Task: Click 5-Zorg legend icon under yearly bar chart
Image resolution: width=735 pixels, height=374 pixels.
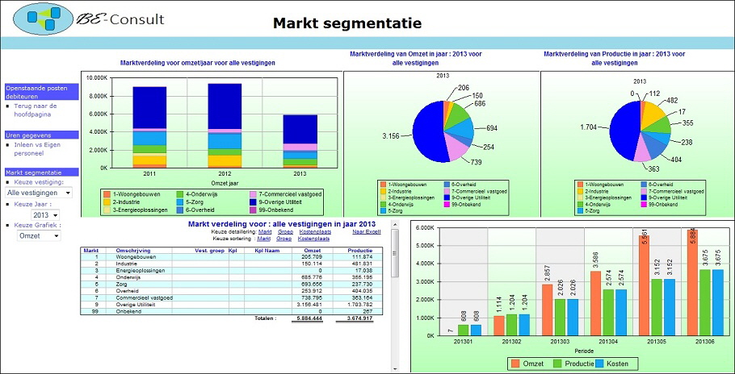Action: [x=180, y=202]
